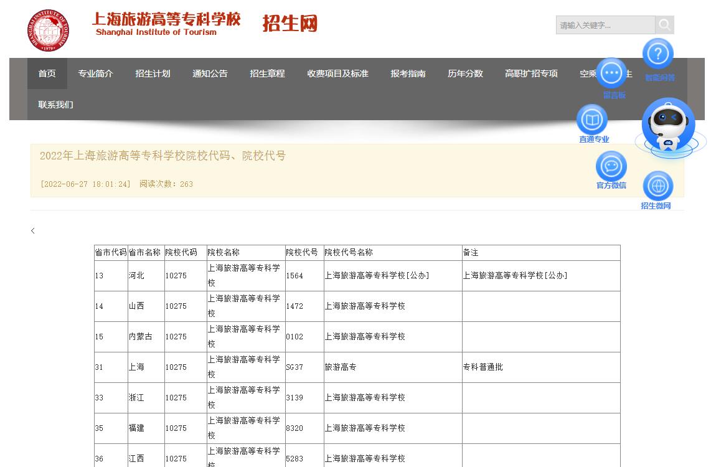
Task: Open the 留言板 message board icon
Action: (612, 73)
